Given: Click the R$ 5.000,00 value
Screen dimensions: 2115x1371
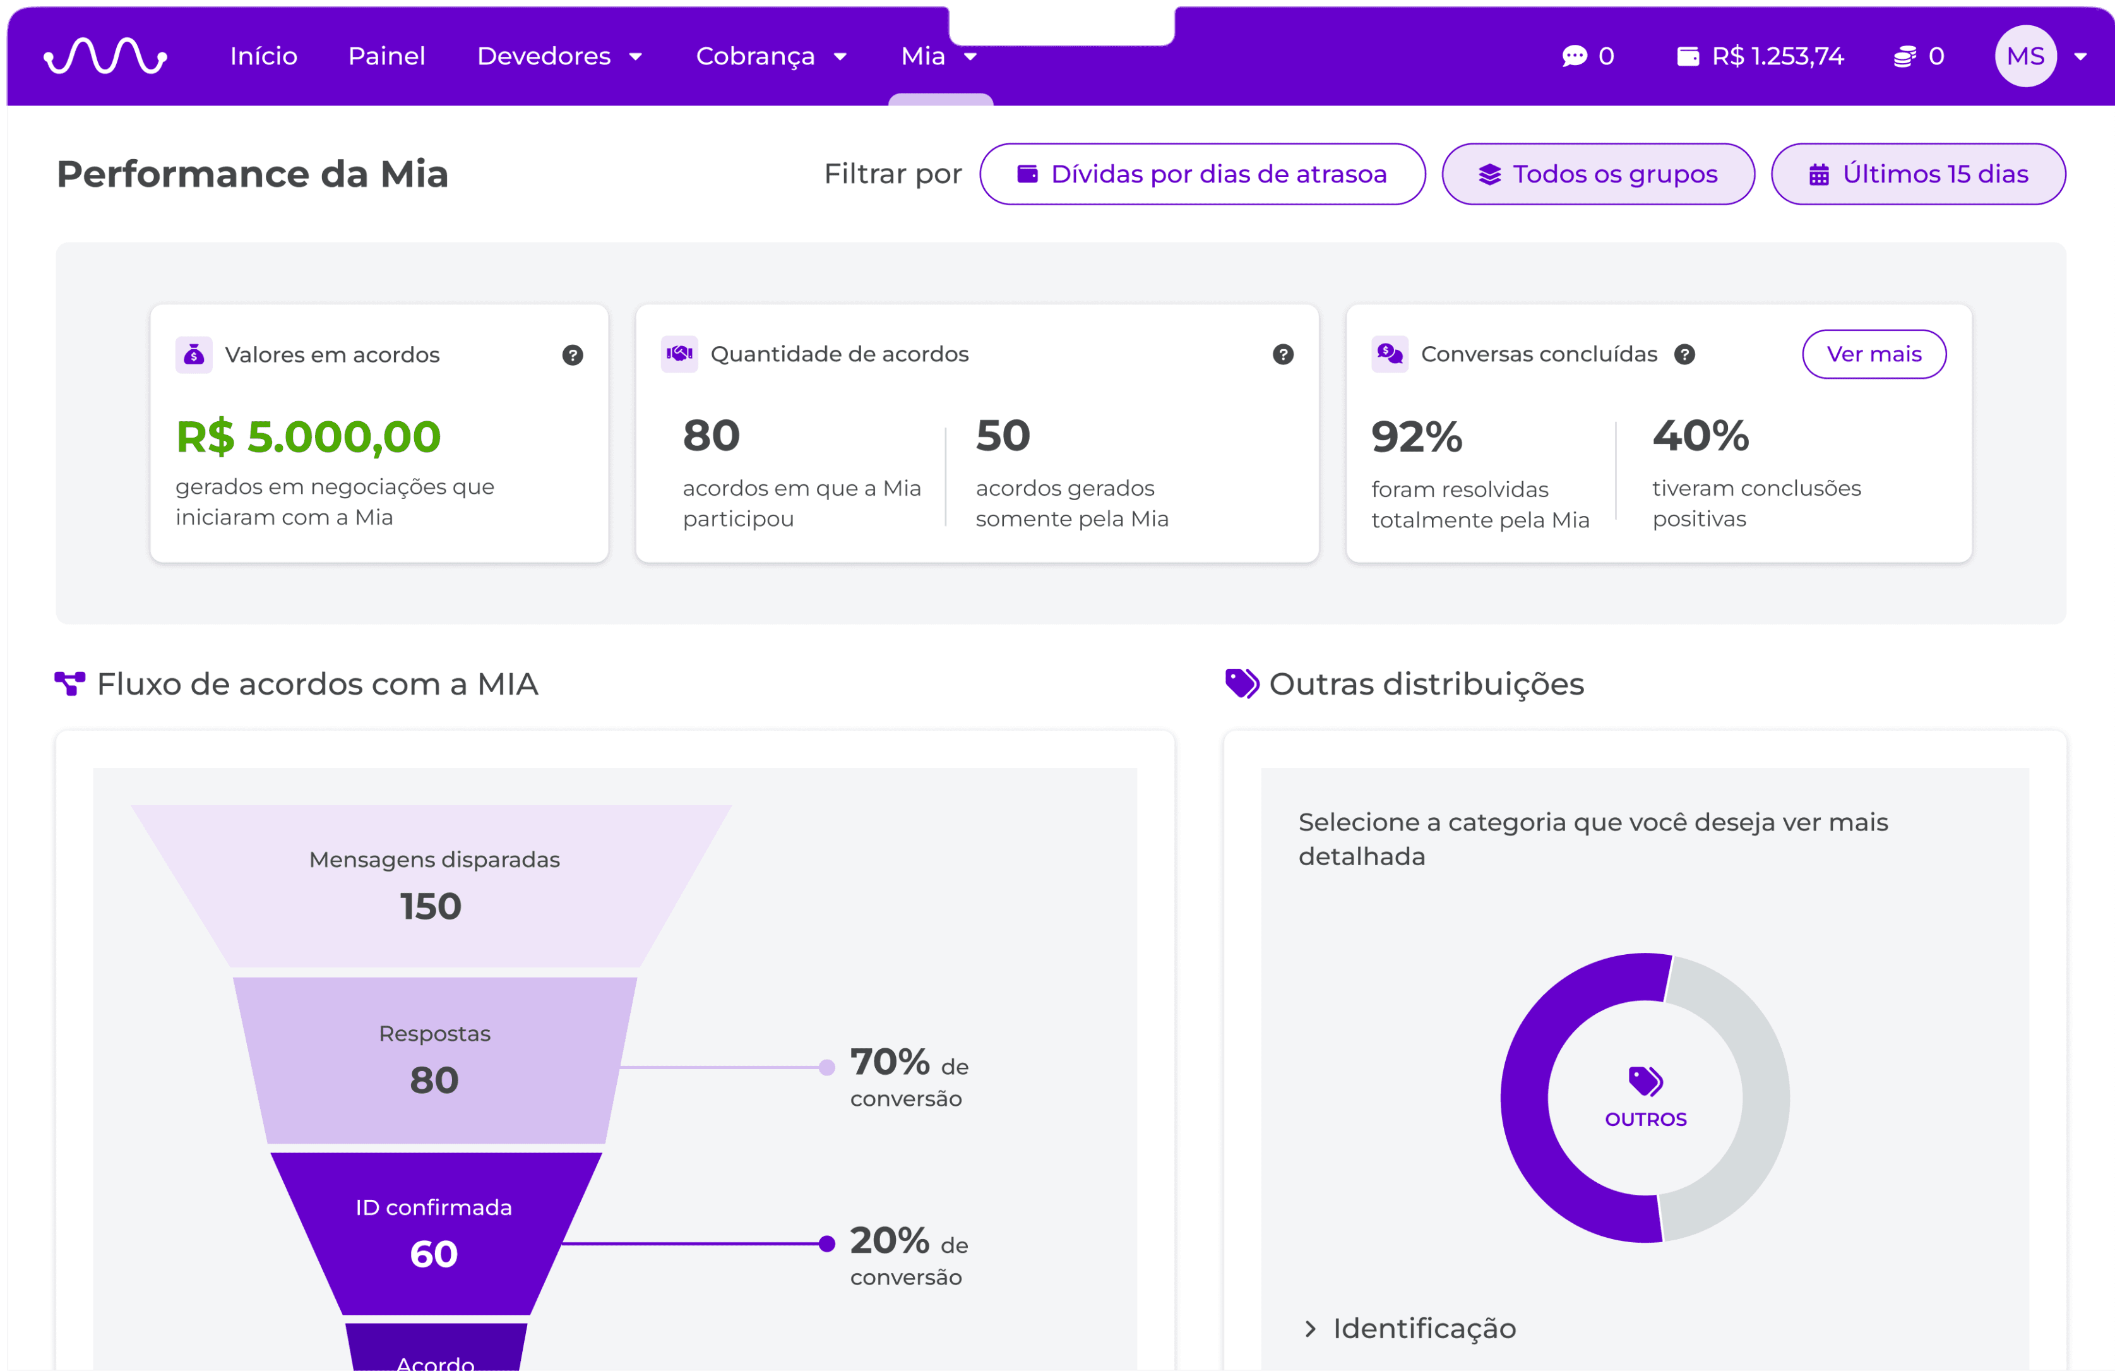Looking at the screenshot, I should point(307,436).
